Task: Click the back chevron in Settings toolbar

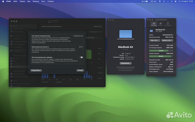Action: coord(41,21)
